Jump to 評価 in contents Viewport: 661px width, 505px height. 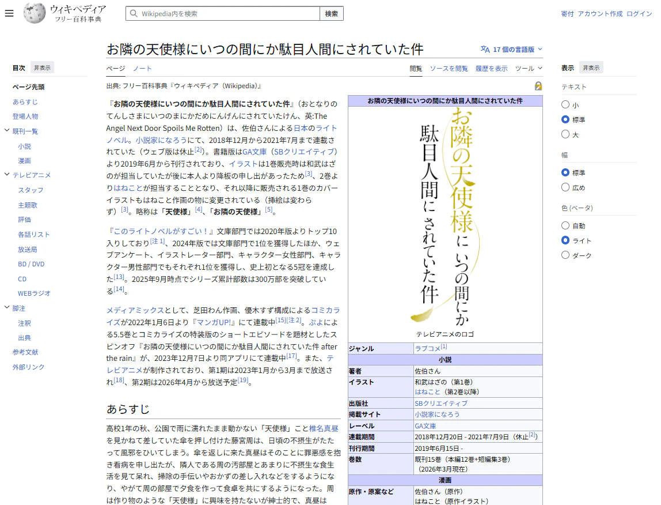click(x=24, y=220)
